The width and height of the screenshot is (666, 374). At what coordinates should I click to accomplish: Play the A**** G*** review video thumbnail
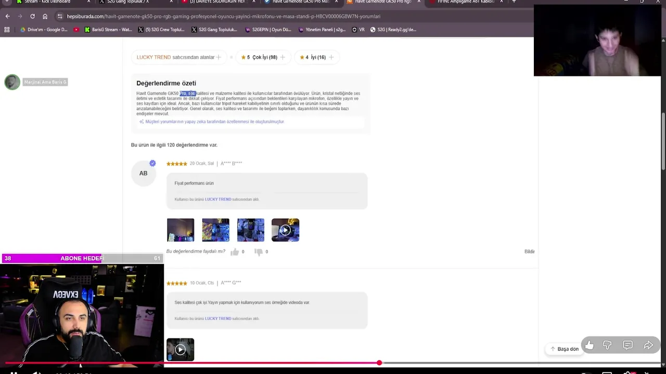tap(181, 350)
